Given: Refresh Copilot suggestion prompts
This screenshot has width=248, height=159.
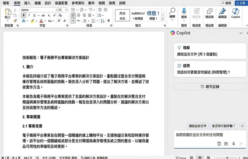Looking at the screenshot, I should tap(242, 126).
